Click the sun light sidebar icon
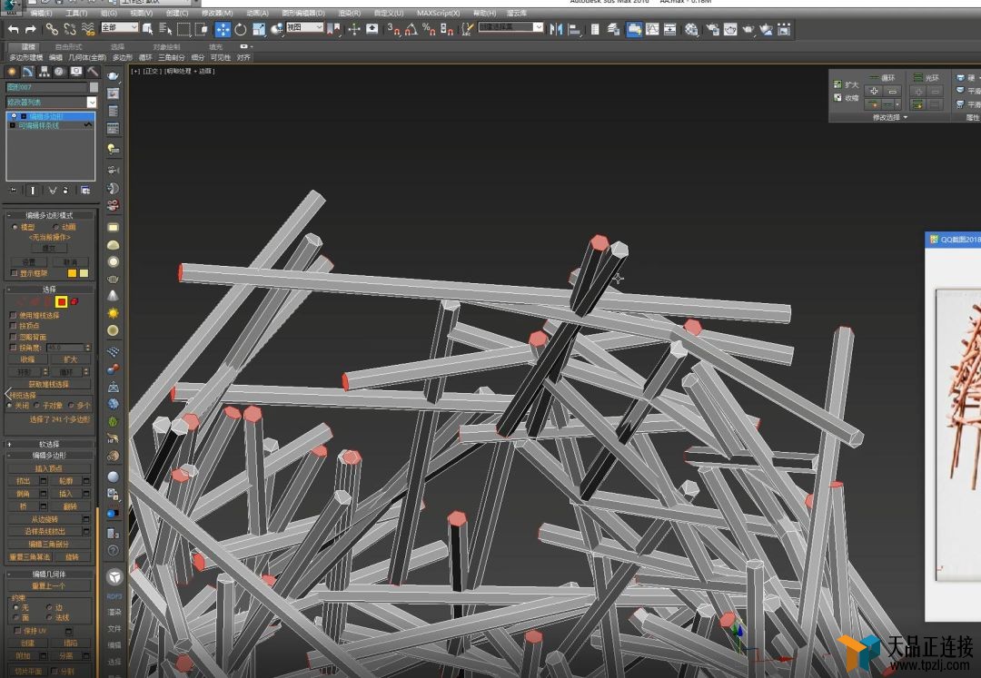Image resolution: width=981 pixels, height=678 pixels. pos(114,313)
